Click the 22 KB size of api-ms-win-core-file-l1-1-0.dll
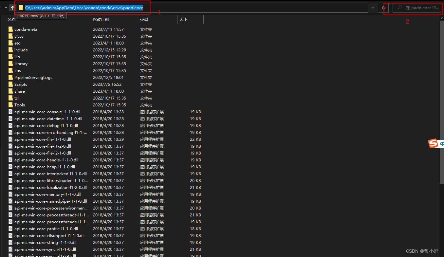Viewport: 444px width, 257px height. 195,139
